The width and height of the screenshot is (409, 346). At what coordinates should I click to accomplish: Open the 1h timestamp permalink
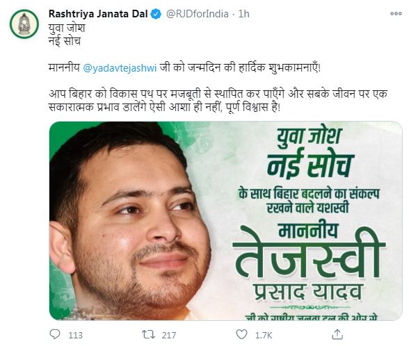244,14
